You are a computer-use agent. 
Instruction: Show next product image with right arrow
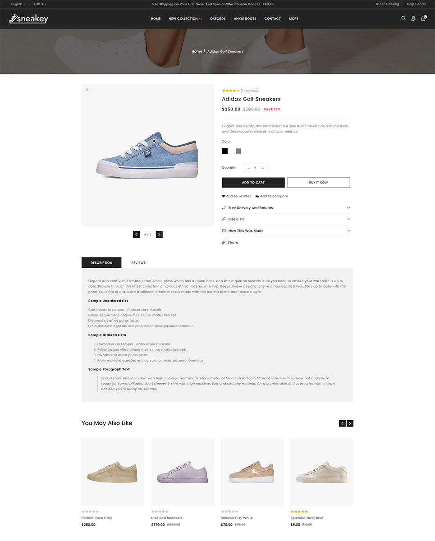[x=159, y=234]
